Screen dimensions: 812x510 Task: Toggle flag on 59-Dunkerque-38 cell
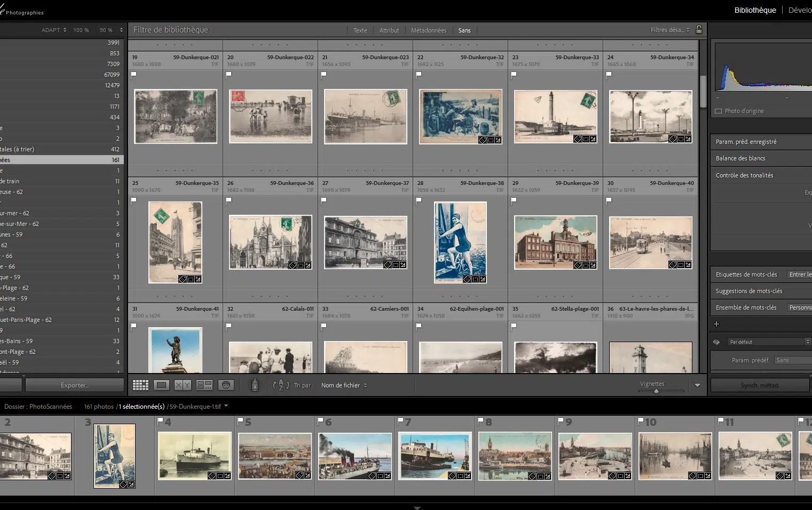(x=419, y=200)
